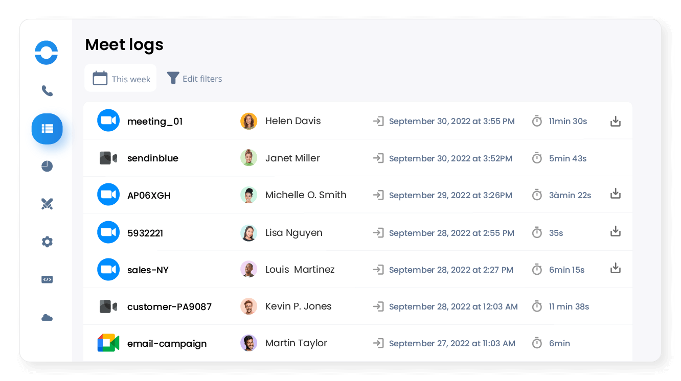
Task: Click the sendinblue app icon on customer-PA9087 row
Action: 108,306
